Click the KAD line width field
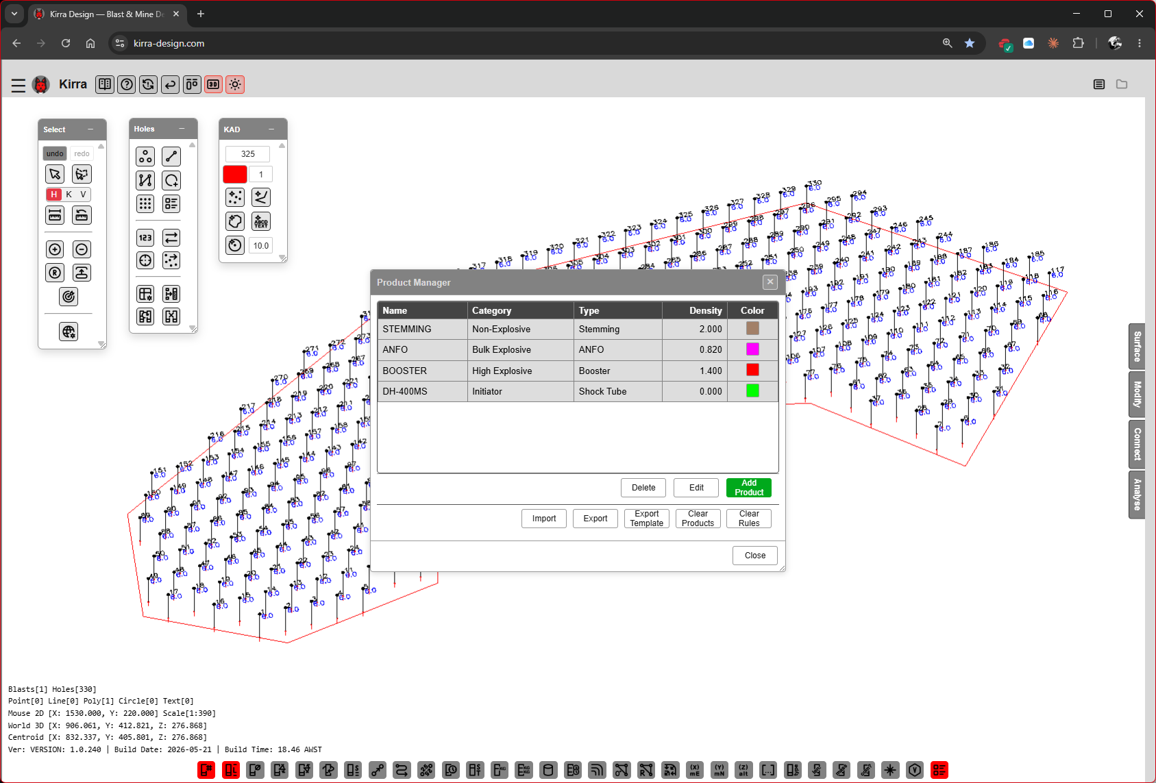This screenshot has width=1156, height=783. tap(261, 175)
